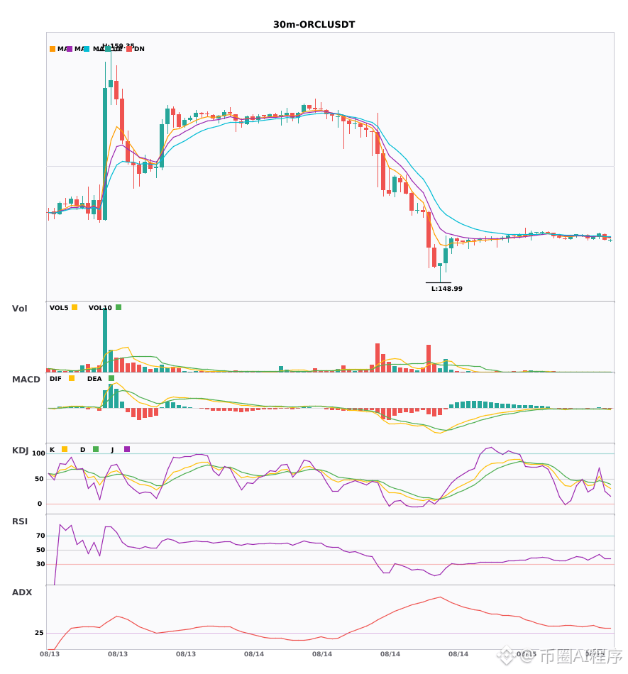Click the cyan MA legend swatch
This screenshot has width=628, height=674.
(87, 49)
